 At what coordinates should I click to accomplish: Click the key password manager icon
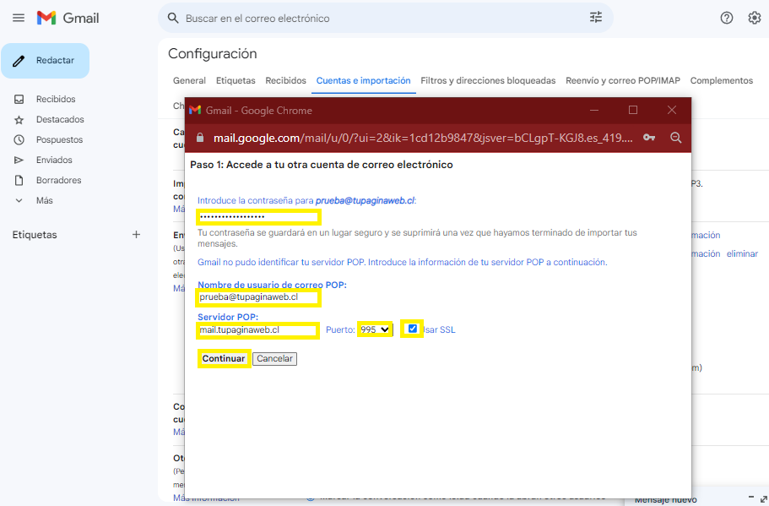[x=648, y=138]
